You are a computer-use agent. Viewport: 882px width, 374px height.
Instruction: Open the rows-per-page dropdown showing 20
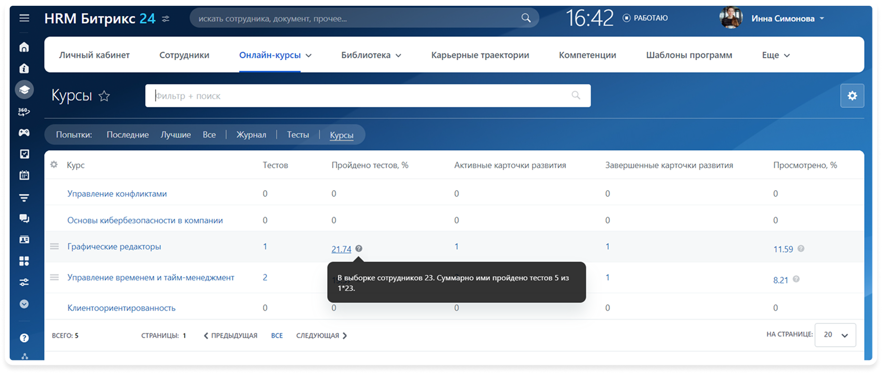pyautogui.click(x=835, y=335)
